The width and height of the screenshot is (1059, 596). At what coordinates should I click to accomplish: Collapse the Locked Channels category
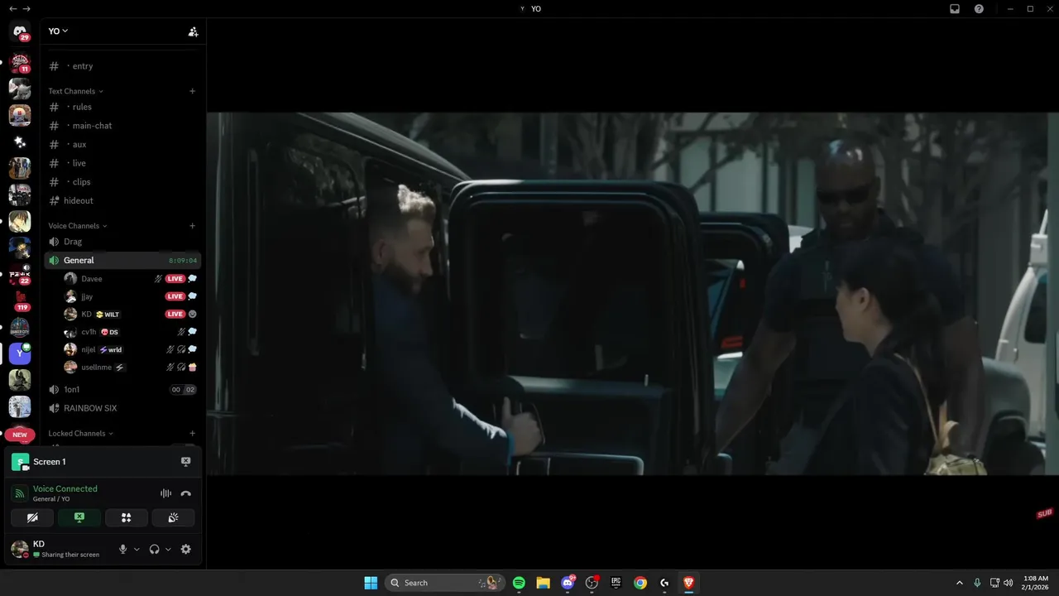coord(80,433)
